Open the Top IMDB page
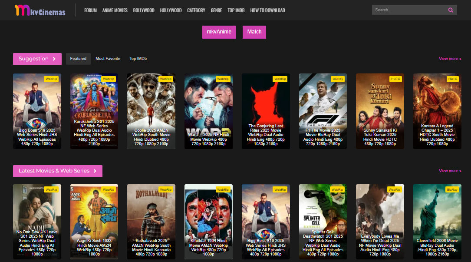This screenshot has height=262, width=471. pos(236,10)
